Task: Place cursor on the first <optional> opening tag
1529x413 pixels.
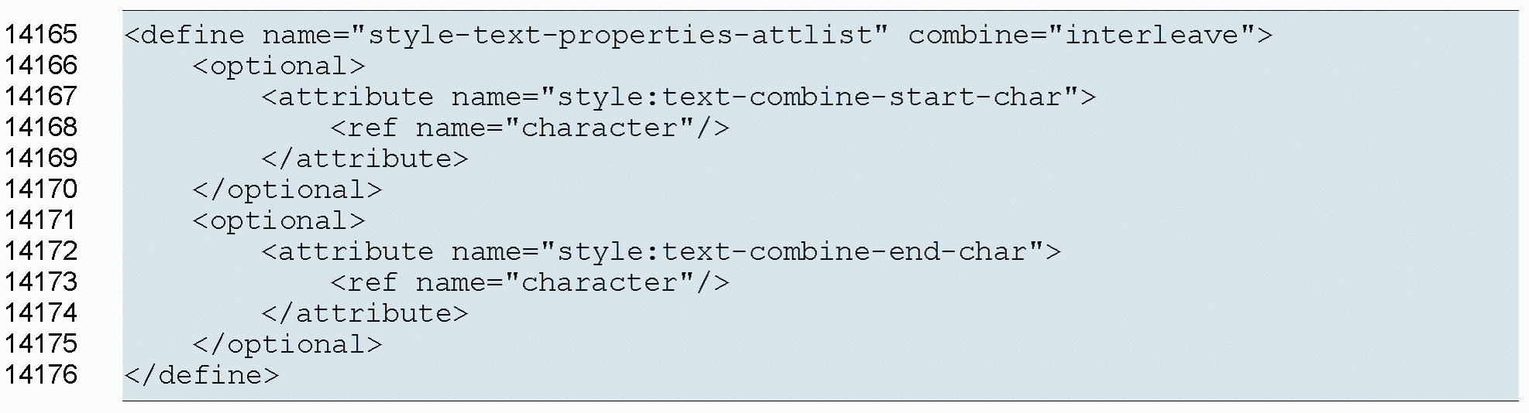Action: 278,67
